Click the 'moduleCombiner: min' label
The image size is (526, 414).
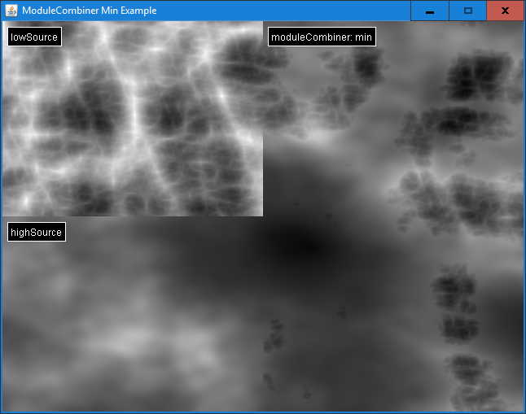(x=322, y=37)
